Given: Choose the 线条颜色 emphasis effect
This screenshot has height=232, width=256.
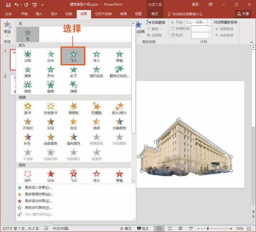Looking at the screenshot, I should [x=51, y=139].
